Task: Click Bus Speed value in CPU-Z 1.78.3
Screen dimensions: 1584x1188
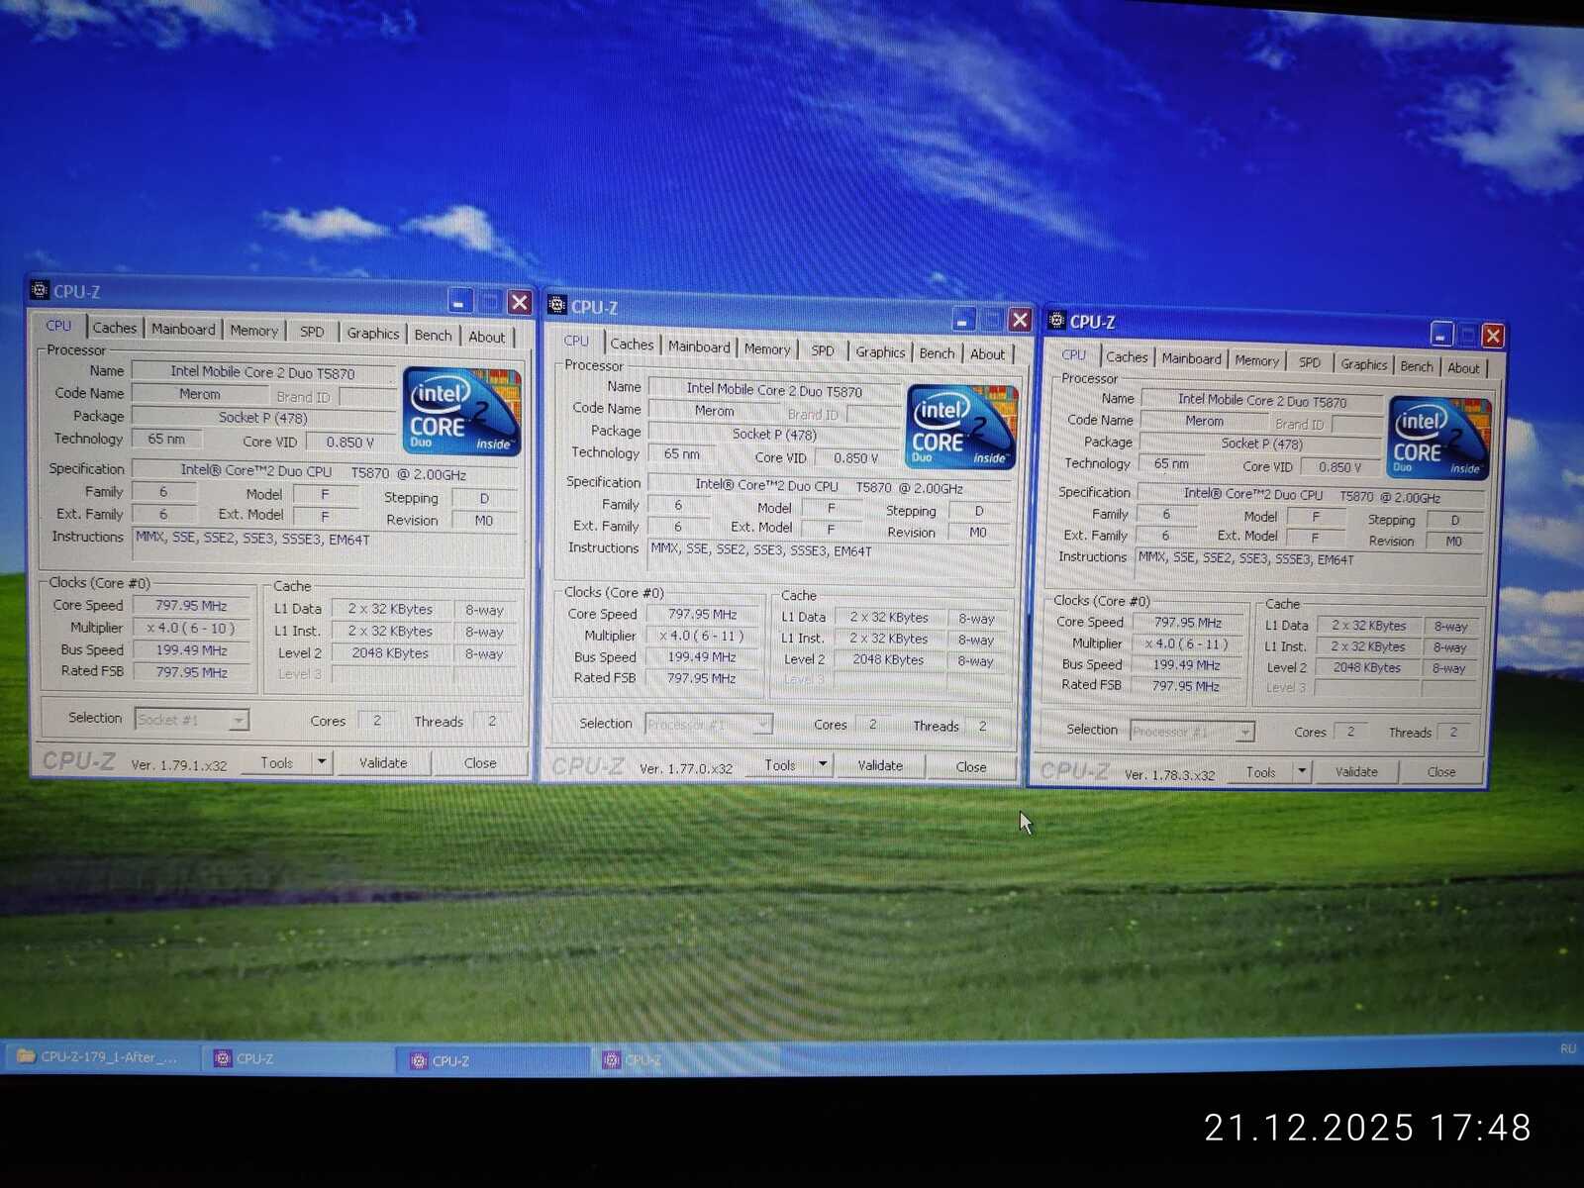Action: [x=1186, y=665]
